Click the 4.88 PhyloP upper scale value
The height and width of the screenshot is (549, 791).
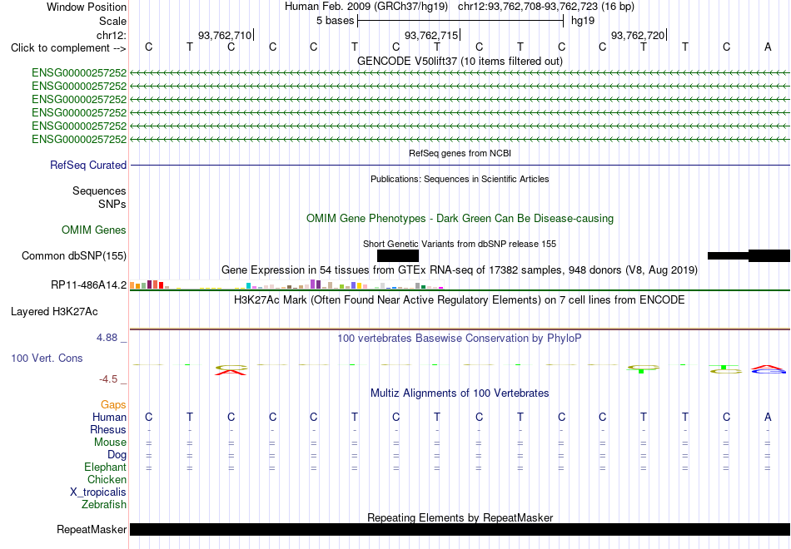107,338
